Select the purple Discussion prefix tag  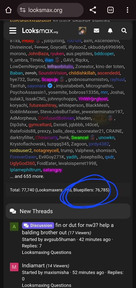(x=38, y=225)
